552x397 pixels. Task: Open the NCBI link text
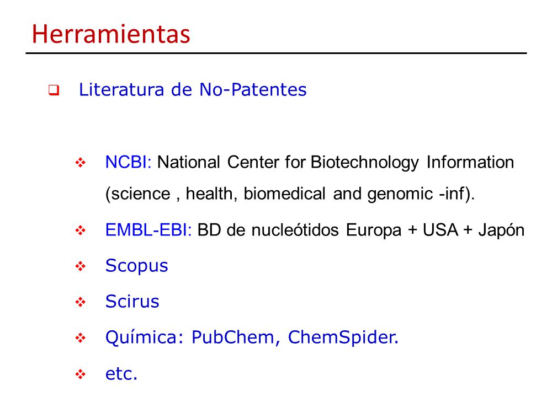point(128,162)
